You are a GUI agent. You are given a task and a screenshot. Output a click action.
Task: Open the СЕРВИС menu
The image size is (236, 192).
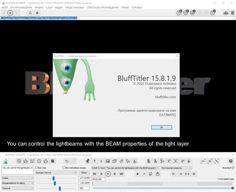125,7
